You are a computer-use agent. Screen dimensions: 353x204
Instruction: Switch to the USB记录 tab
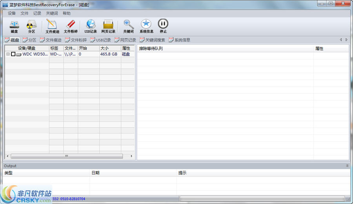point(100,40)
